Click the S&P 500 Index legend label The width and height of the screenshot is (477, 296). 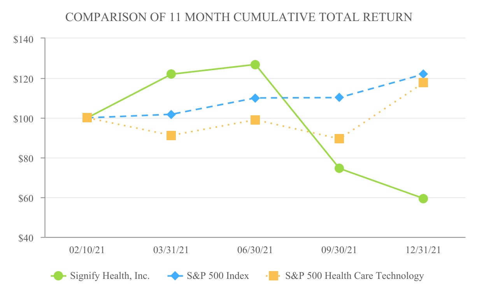click(x=217, y=276)
